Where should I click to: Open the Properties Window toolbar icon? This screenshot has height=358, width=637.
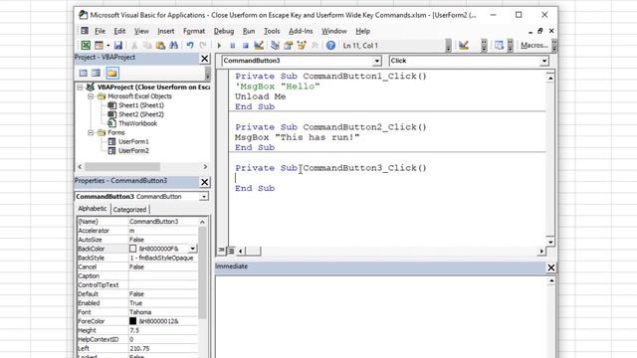pos(289,46)
